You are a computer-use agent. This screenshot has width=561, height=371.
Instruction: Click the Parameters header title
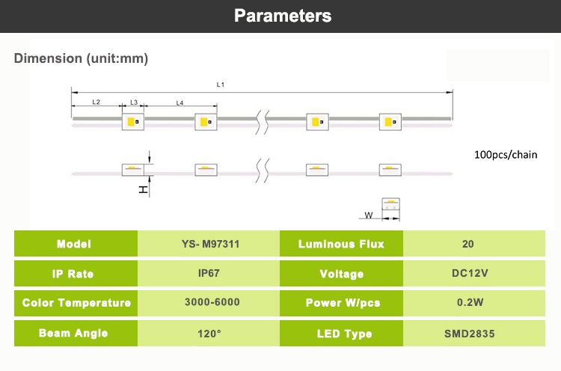(x=283, y=16)
